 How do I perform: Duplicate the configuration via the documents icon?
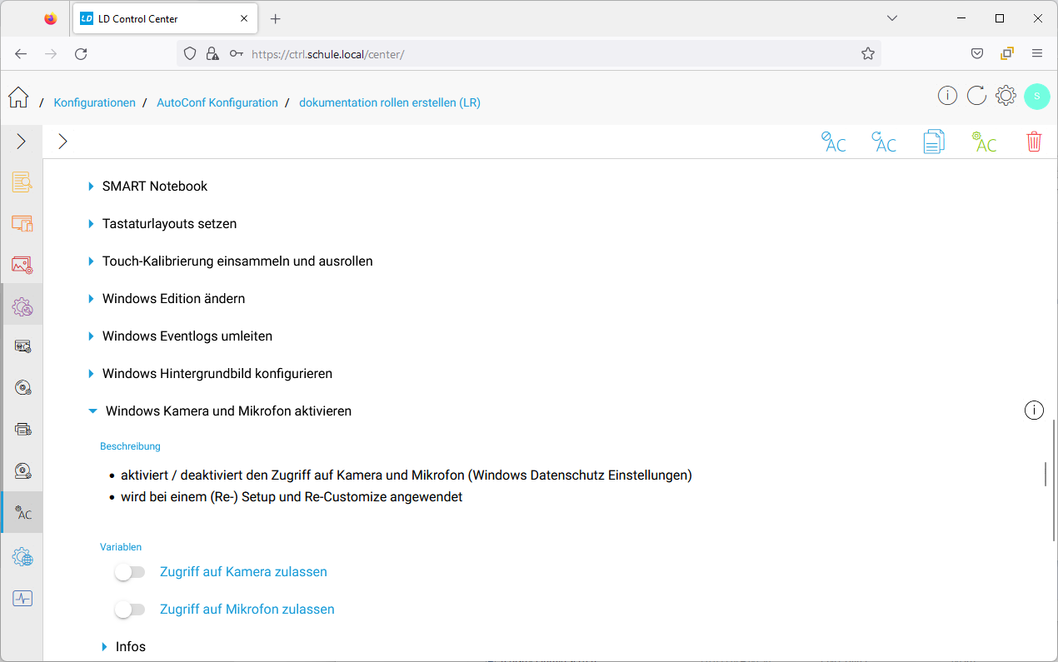[934, 142]
